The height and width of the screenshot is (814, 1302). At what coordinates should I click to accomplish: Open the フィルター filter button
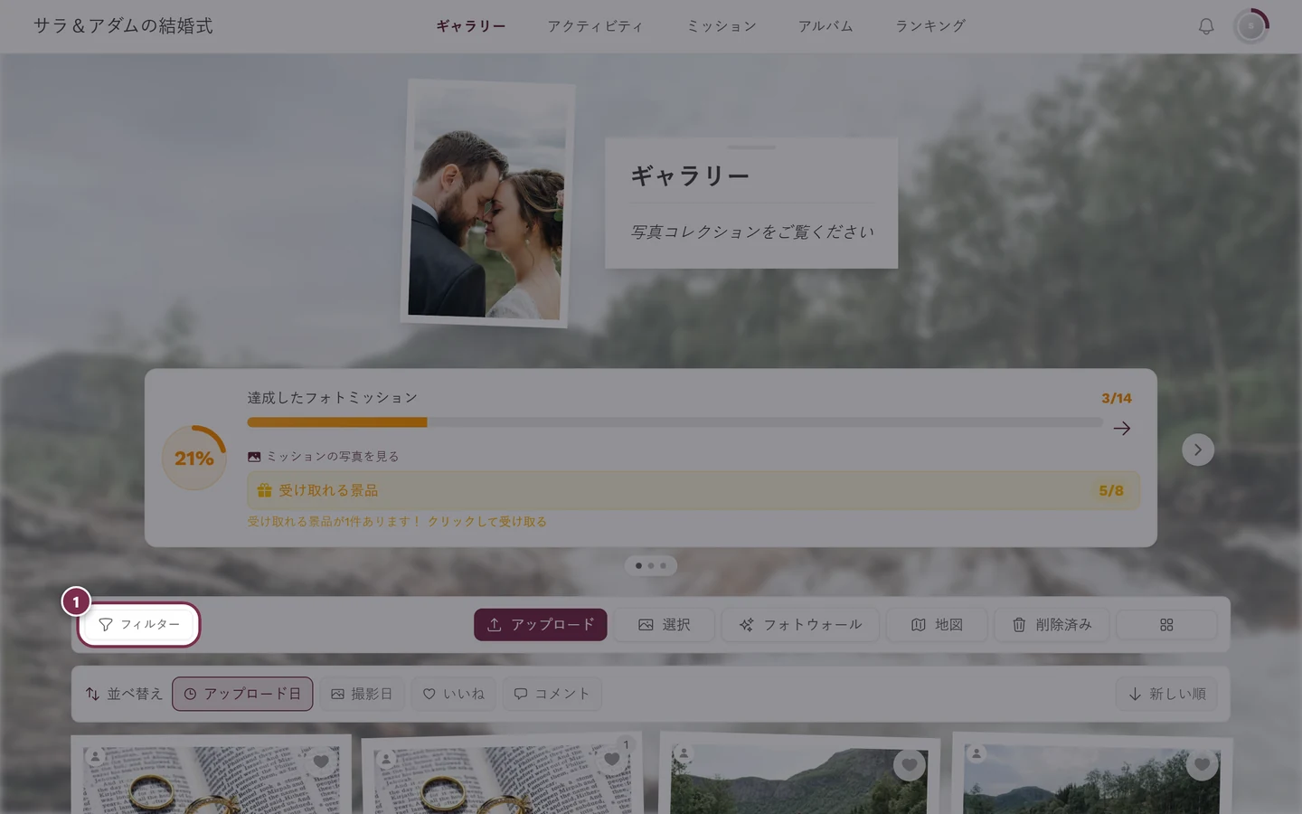click(139, 625)
